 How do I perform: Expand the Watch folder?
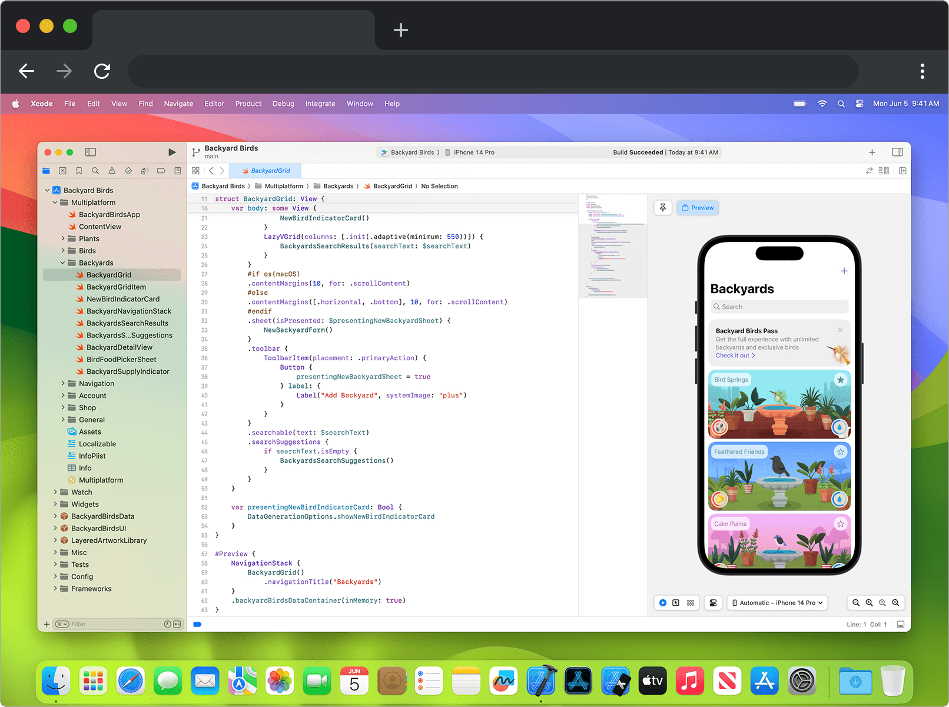[55, 492]
